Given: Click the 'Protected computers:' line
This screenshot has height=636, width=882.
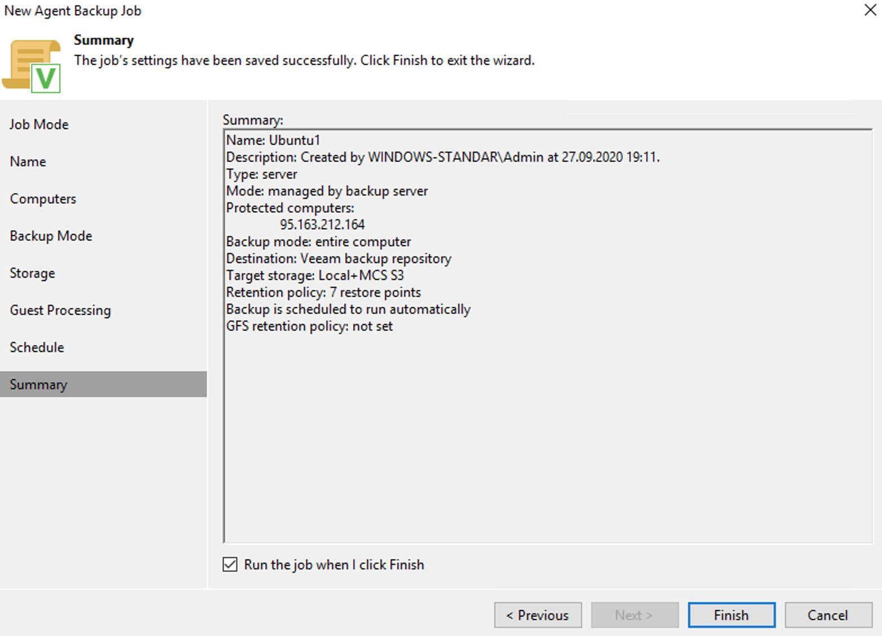Looking at the screenshot, I should 290,208.
